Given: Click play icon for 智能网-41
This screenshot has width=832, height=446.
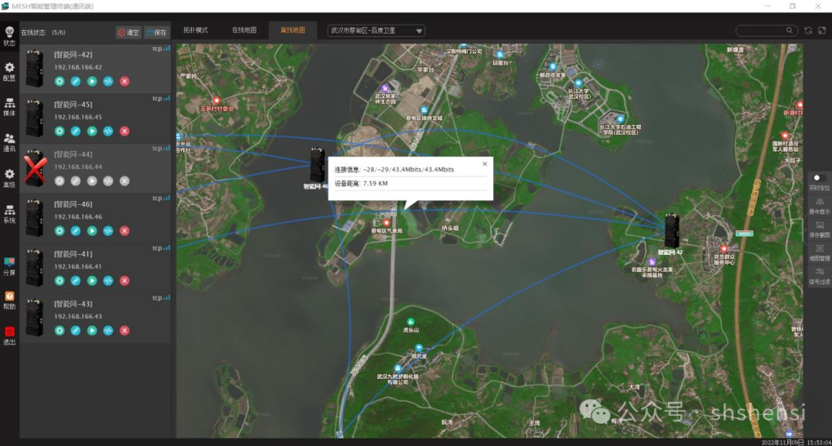Looking at the screenshot, I should click(92, 280).
